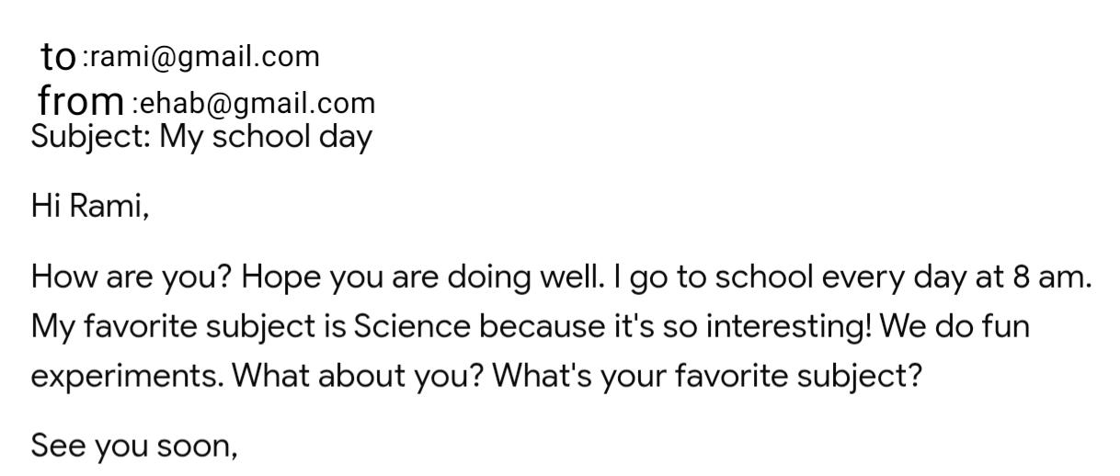1120x476 pixels.
Task: Click the words 'We do fun'
Action: coord(954,326)
